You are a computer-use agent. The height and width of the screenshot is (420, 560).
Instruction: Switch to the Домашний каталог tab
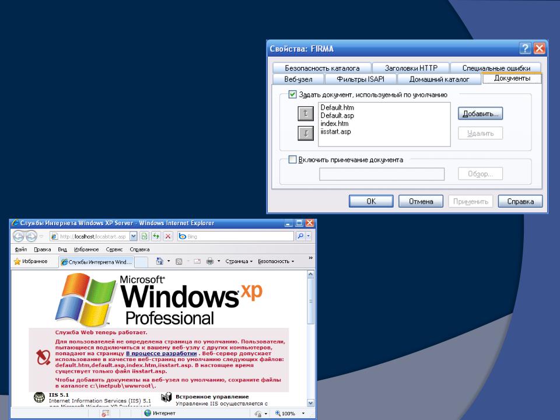pyautogui.click(x=439, y=79)
